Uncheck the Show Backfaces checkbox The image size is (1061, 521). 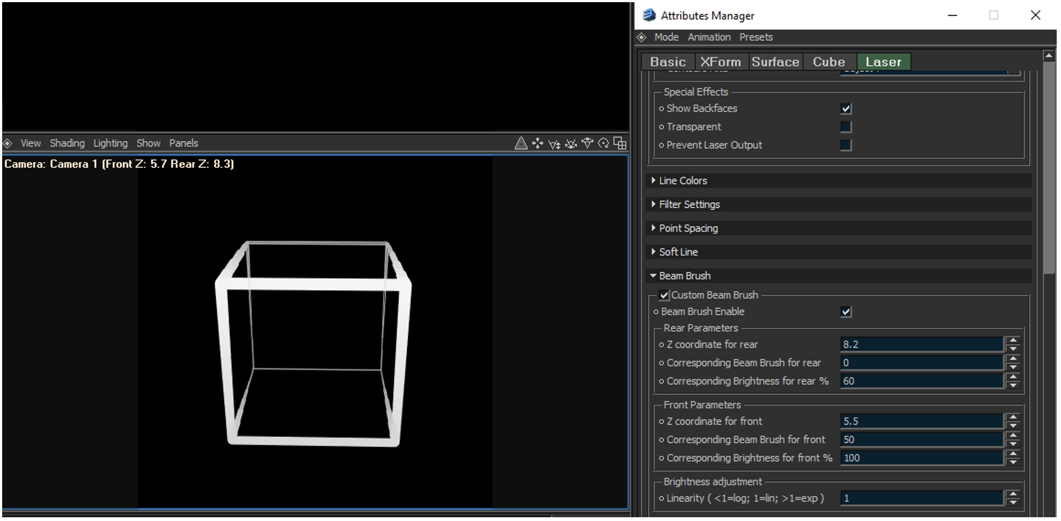click(x=846, y=109)
